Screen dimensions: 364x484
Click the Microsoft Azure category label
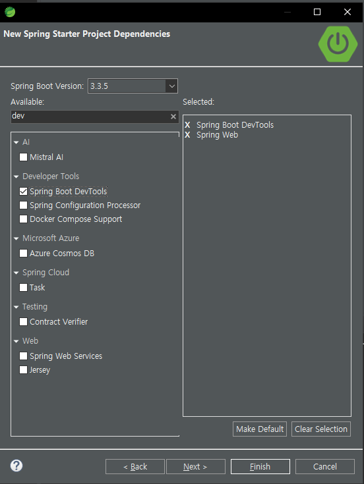(51, 238)
